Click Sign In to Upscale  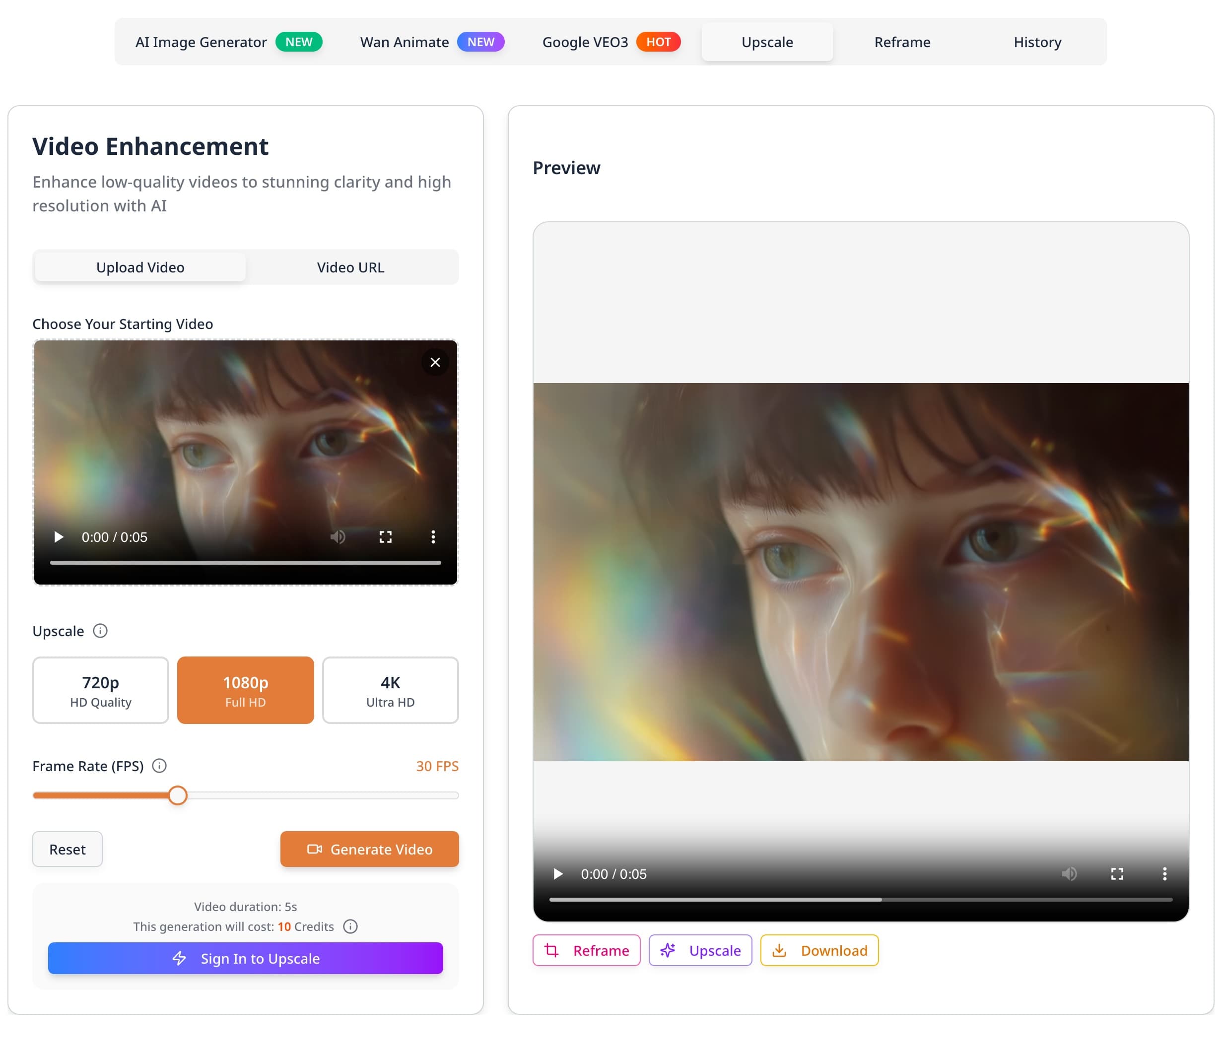coord(245,959)
